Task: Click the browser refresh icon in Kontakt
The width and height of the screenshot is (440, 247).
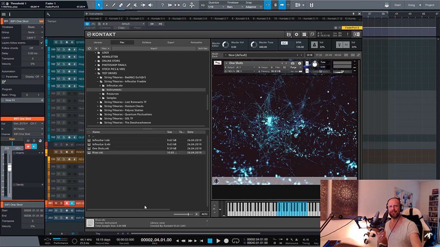Action: pyautogui.click(x=89, y=48)
